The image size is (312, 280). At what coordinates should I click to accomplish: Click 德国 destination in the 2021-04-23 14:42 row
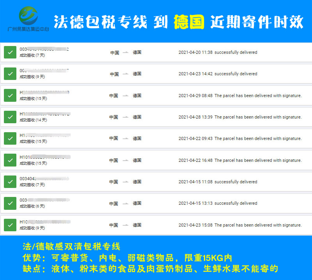[x=137, y=74]
